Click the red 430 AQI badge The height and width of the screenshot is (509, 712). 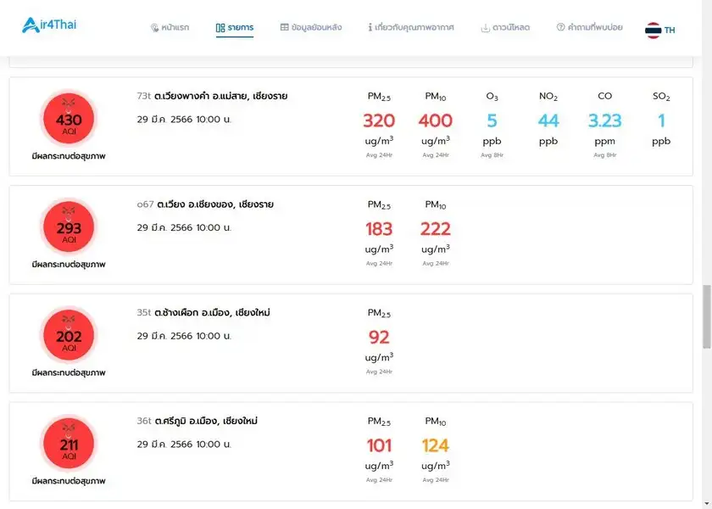point(69,120)
